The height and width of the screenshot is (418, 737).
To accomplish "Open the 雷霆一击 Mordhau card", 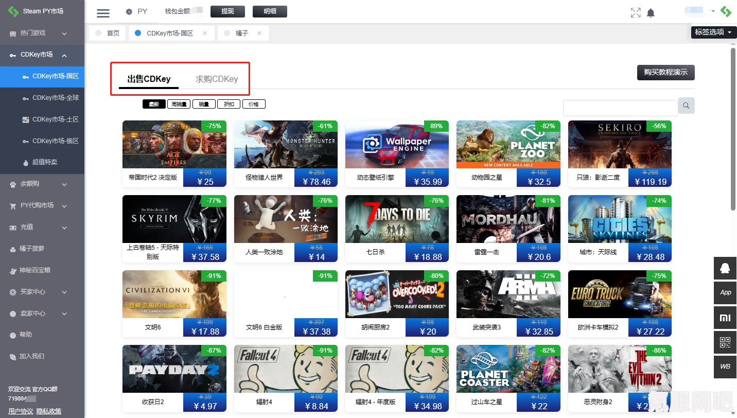I will pos(508,229).
